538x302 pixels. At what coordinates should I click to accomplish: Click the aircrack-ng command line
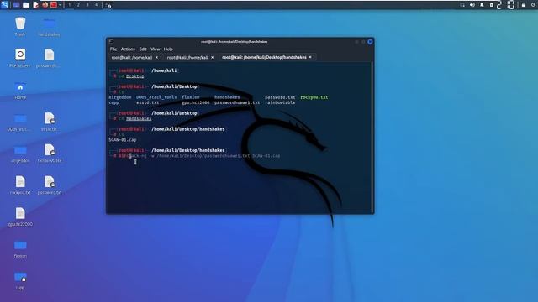[x=199, y=156]
